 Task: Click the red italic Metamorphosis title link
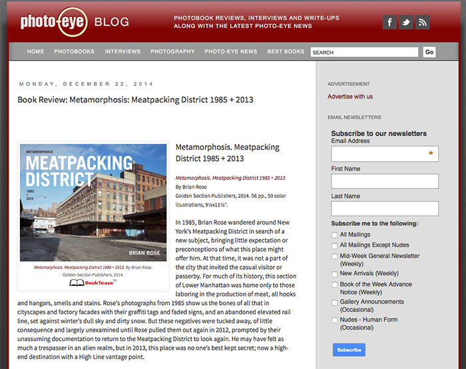(x=230, y=178)
